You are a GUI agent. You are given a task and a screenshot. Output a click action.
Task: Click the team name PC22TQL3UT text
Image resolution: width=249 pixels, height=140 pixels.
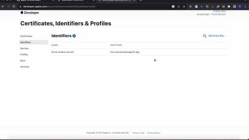[x=219, y=14]
